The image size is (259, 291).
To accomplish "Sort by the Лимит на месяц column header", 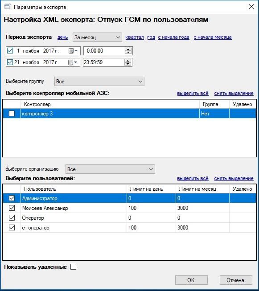I will 202,189.
